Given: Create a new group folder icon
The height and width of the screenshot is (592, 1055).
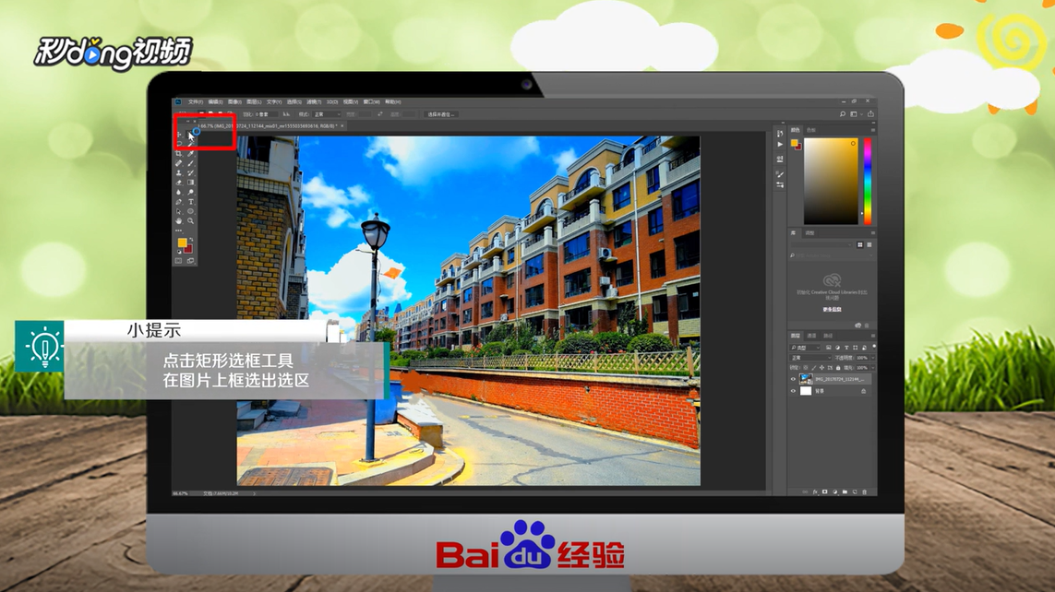Looking at the screenshot, I should 845,491.
